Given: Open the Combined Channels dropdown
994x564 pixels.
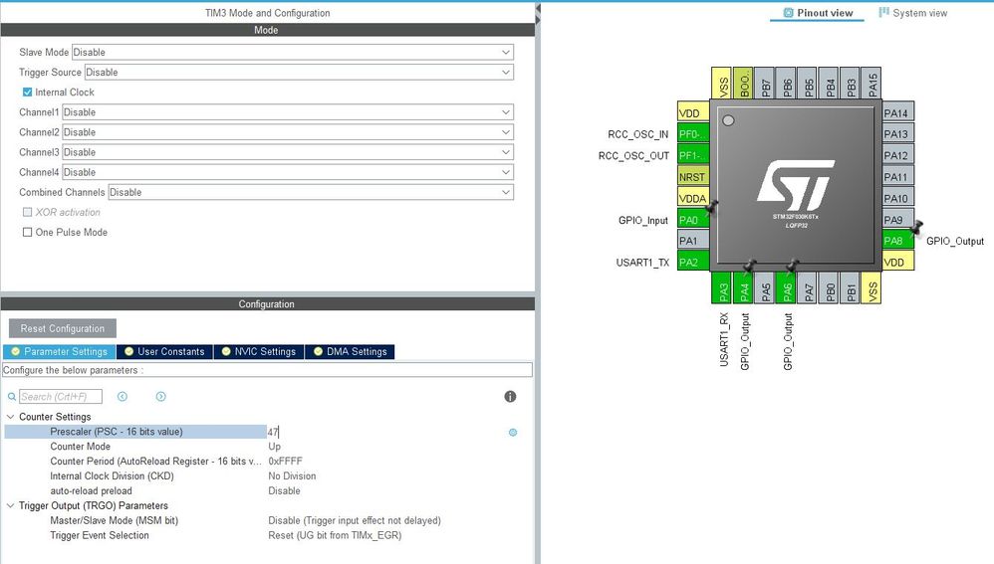Looking at the screenshot, I should coord(311,192).
